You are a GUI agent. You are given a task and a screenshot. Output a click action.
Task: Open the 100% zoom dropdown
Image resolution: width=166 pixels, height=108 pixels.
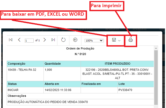94,40
